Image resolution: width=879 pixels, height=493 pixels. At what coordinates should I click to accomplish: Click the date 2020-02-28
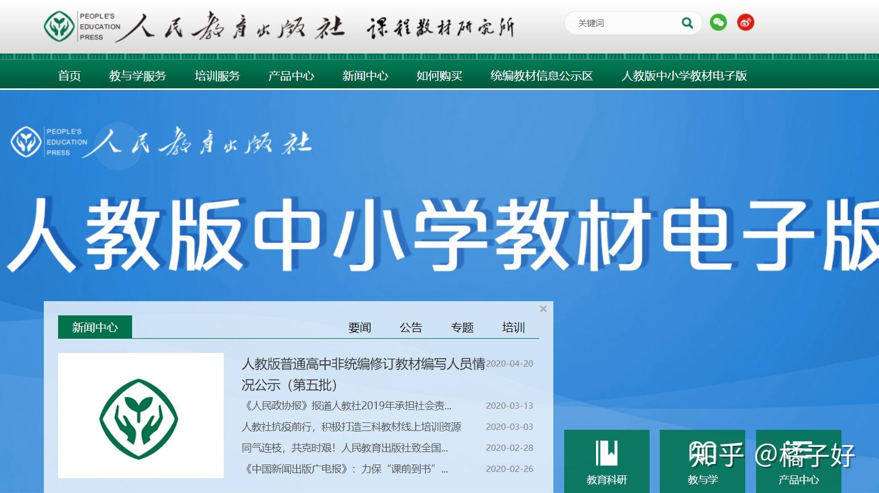tap(510, 448)
